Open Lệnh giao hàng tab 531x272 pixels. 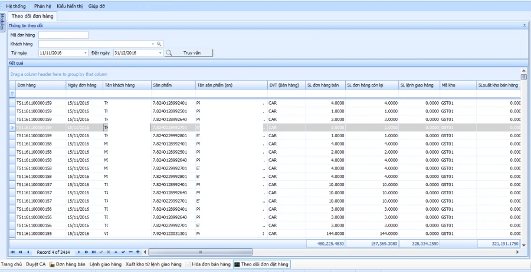(x=106, y=264)
